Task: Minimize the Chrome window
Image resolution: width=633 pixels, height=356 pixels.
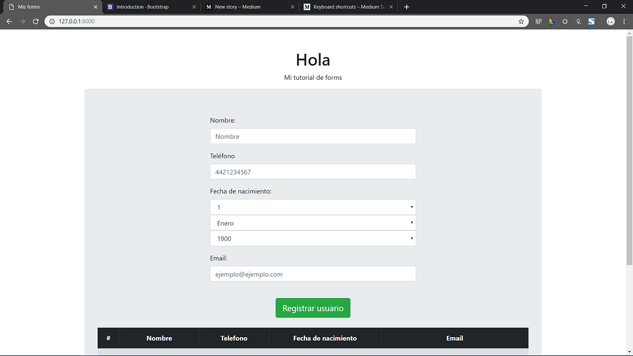Action: click(x=585, y=6)
